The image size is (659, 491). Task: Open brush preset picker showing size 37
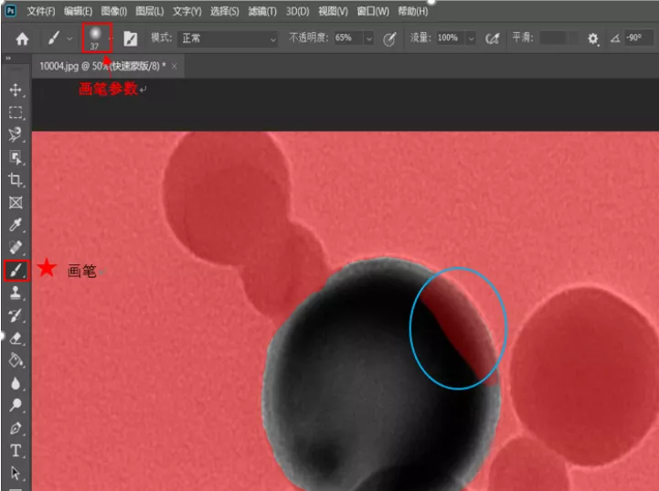pos(97,37)
